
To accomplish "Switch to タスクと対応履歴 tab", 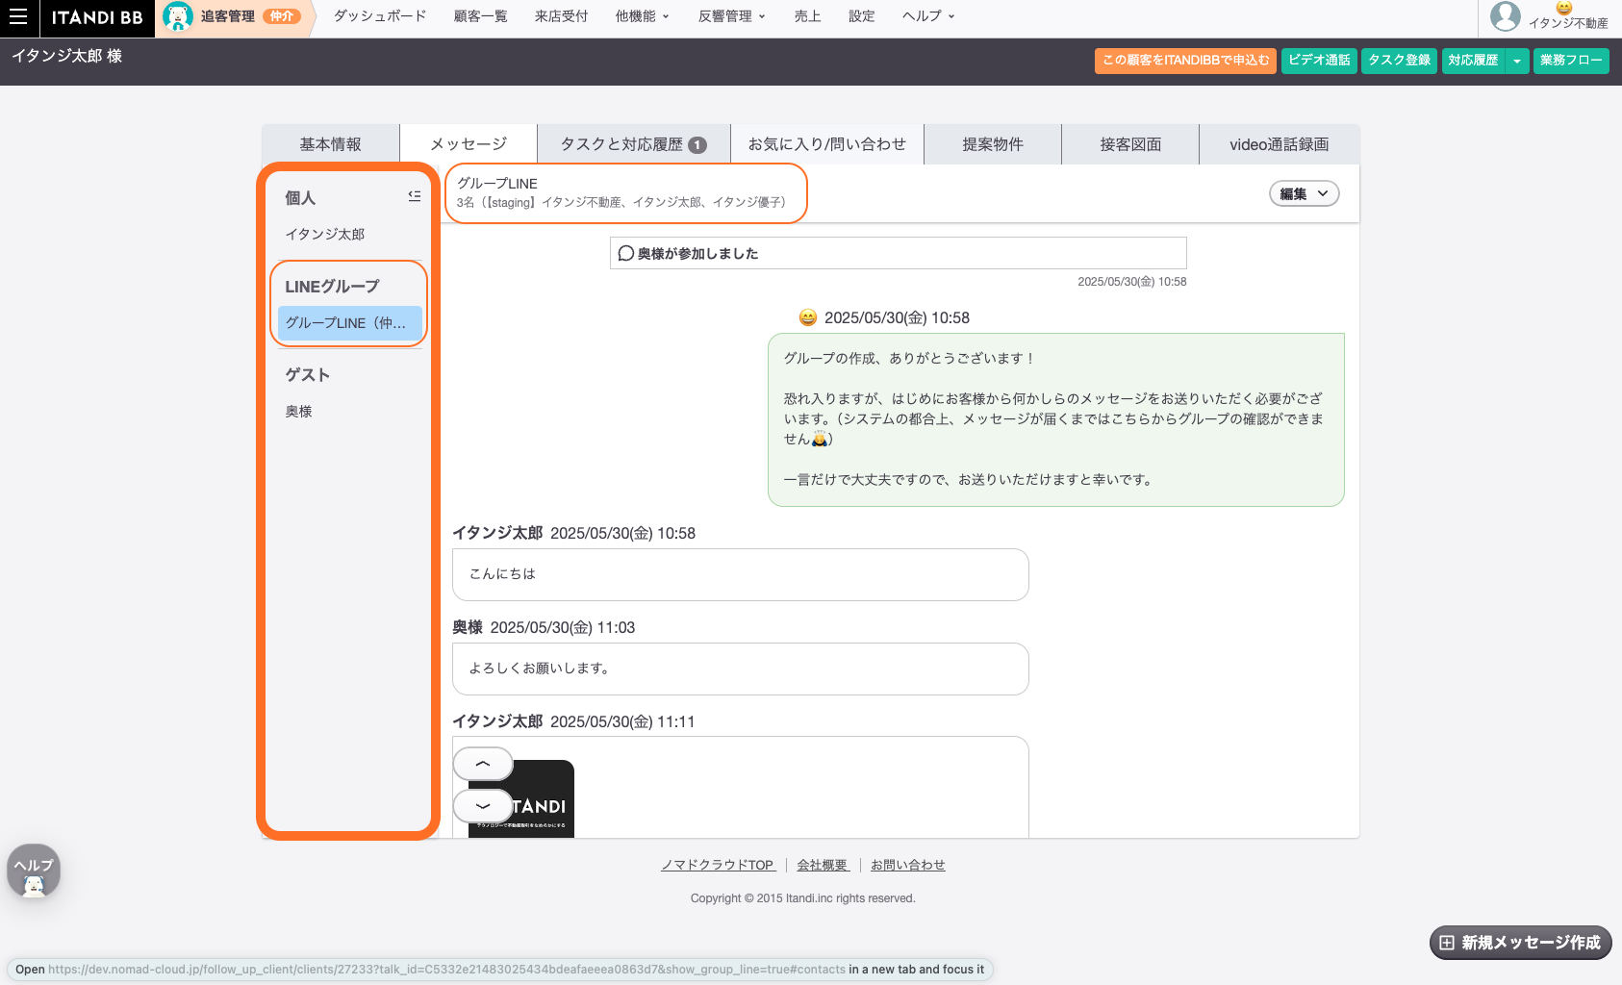I will point(634,144).
